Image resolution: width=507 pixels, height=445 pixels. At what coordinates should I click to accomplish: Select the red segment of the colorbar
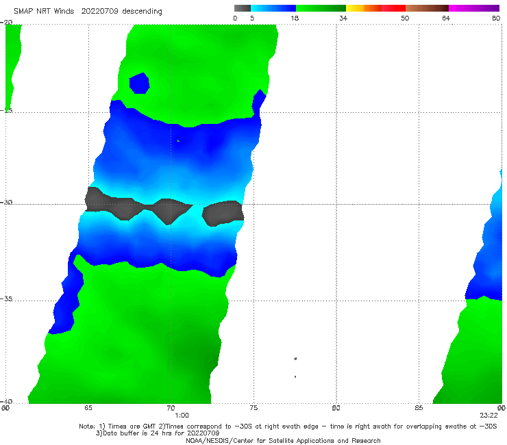pyautogui.click(x=393, y=8)
